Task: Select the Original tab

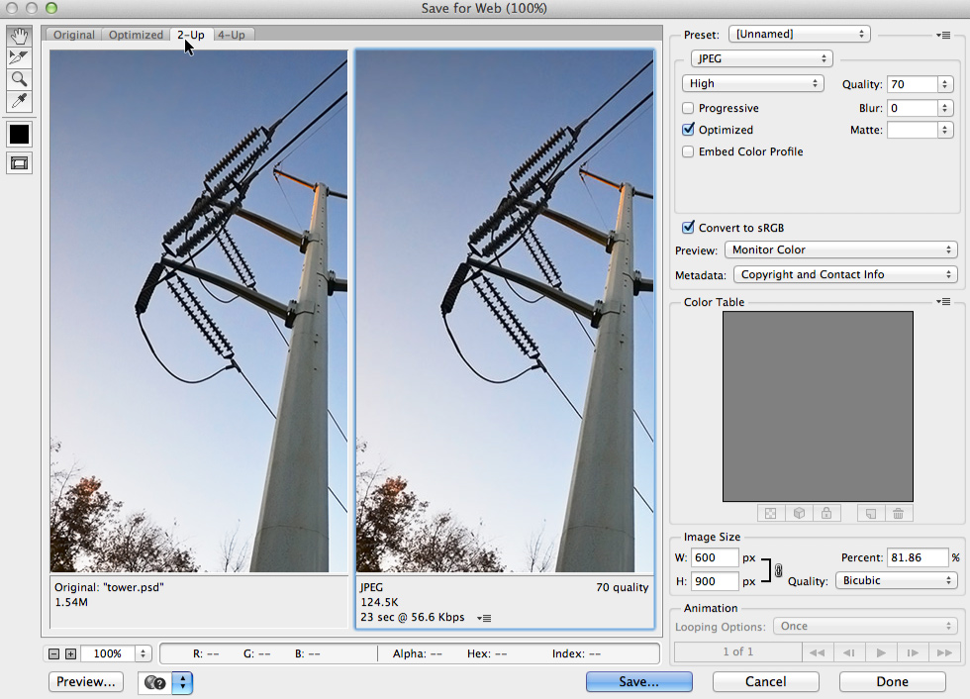Action: (73, 34)
